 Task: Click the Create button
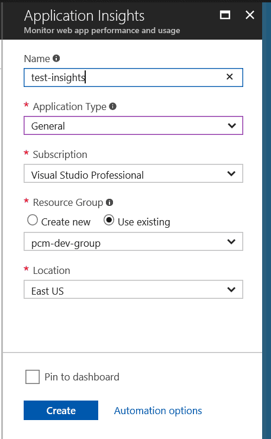coord(61,411)
